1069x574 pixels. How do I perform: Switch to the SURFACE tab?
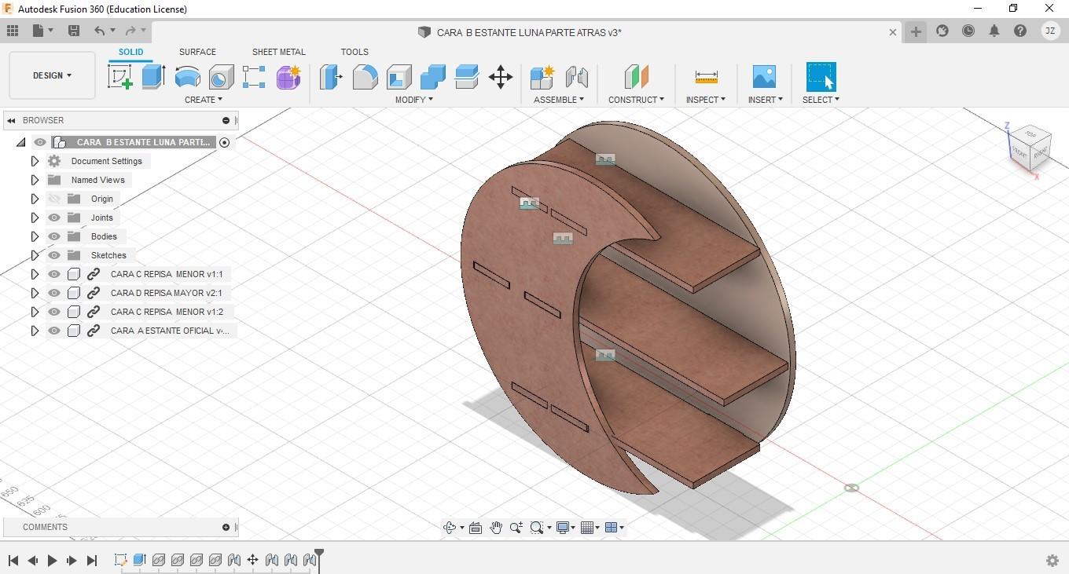click(197, 52)
